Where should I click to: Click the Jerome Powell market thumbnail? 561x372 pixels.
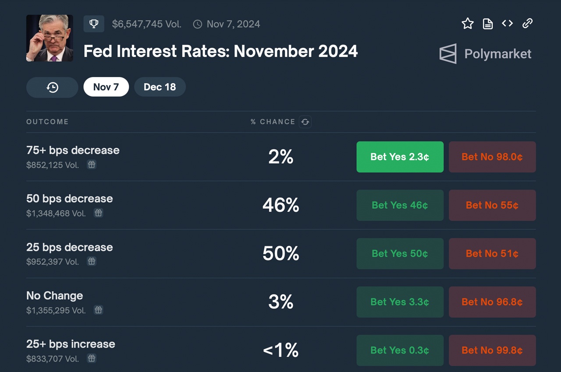50,38
